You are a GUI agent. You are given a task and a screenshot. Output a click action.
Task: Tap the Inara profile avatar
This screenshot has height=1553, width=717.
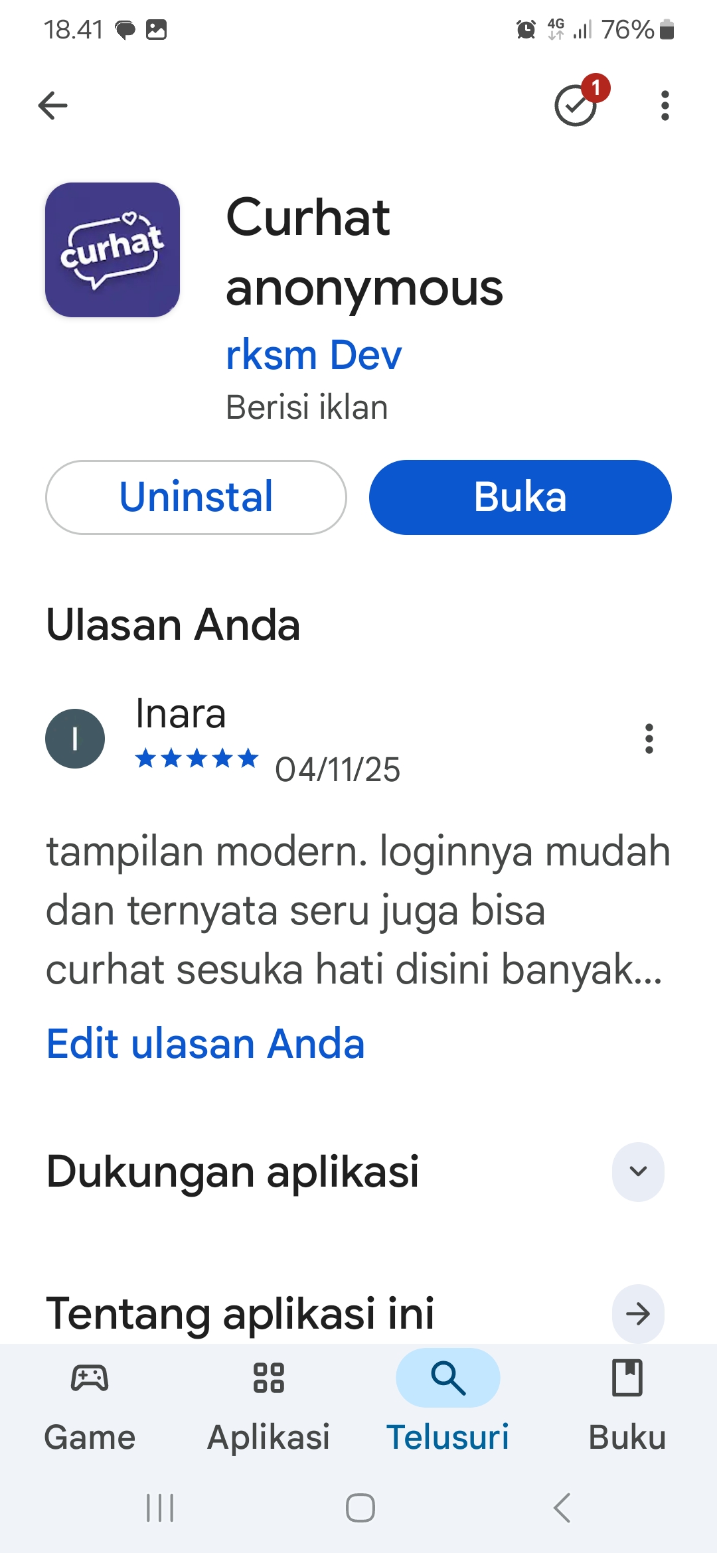(75, 739)
